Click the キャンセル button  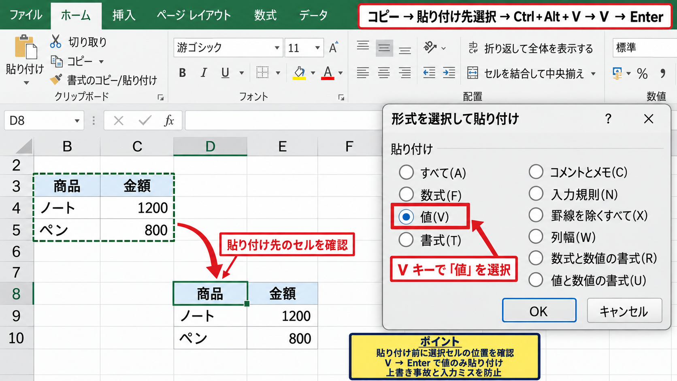click(x=624, y=311)
